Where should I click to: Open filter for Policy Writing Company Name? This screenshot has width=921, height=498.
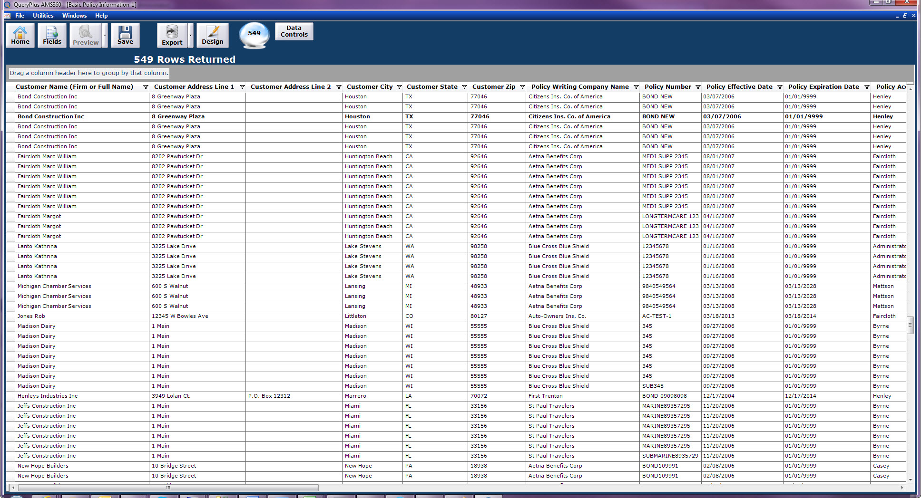pyautogui.click(x=636, y=87)
